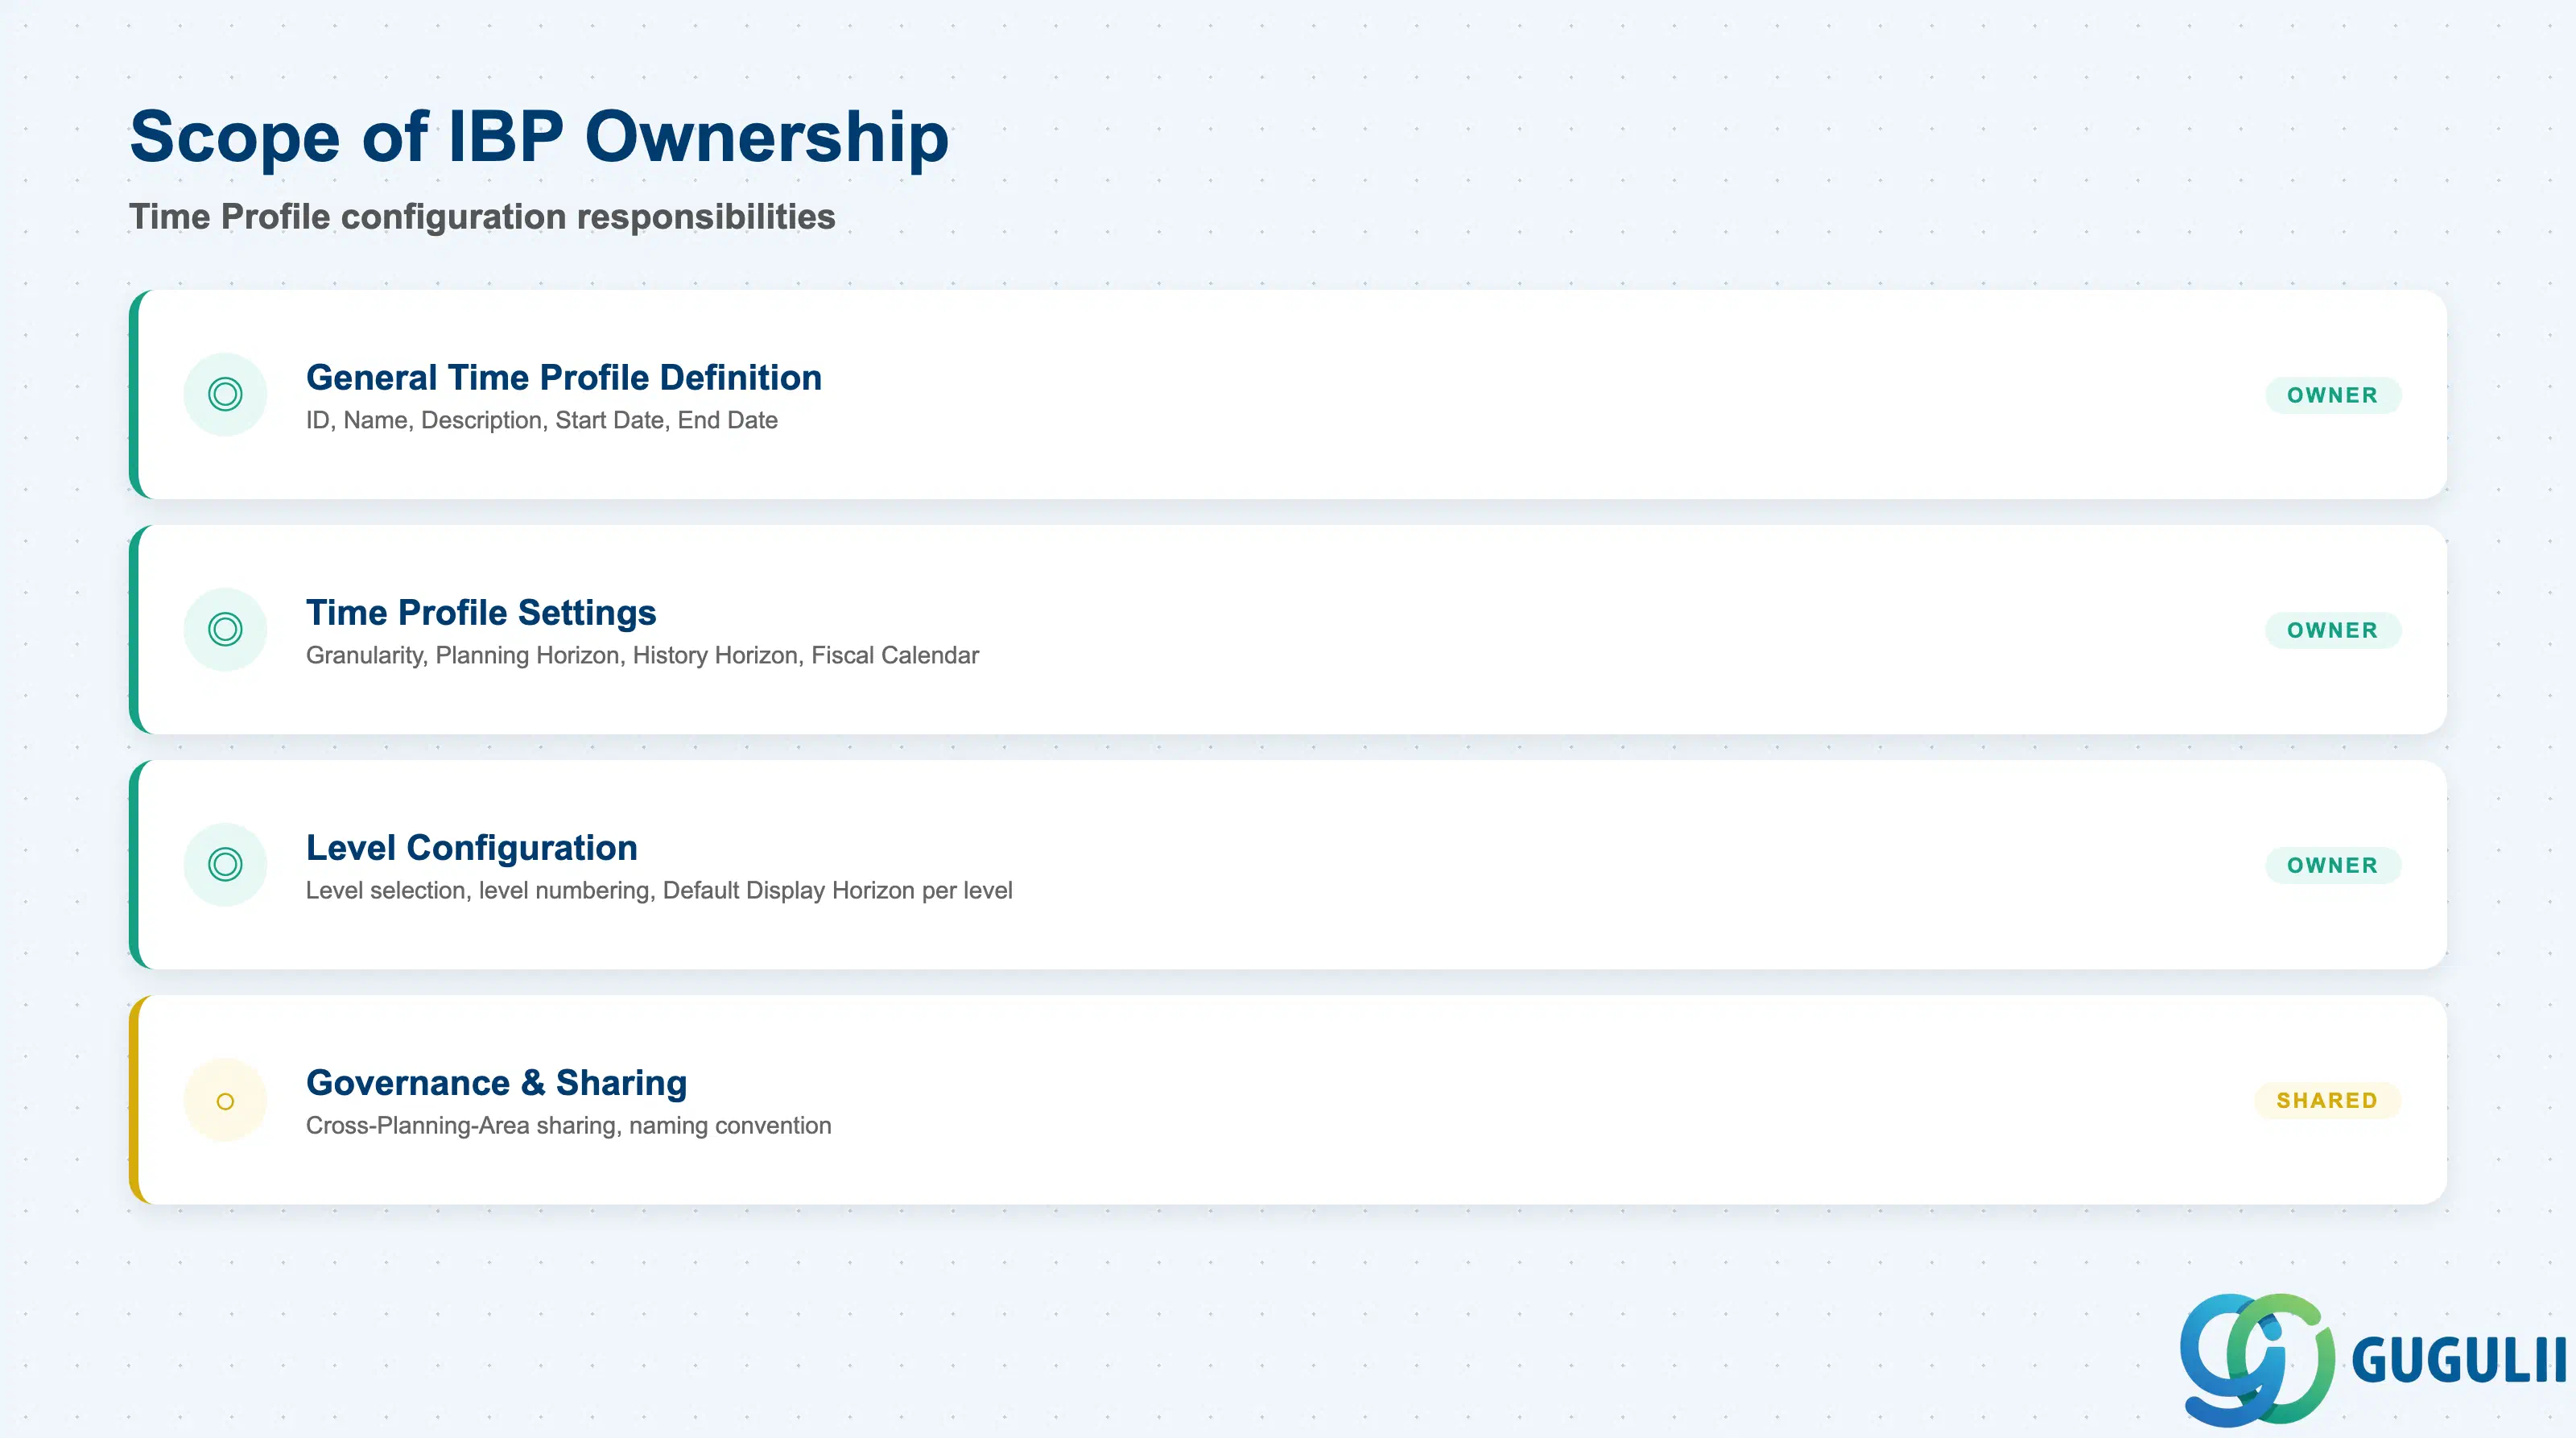
Task: Click the Time Profile configuration responsibilities subtitle
Action: (x=482, y=216)
